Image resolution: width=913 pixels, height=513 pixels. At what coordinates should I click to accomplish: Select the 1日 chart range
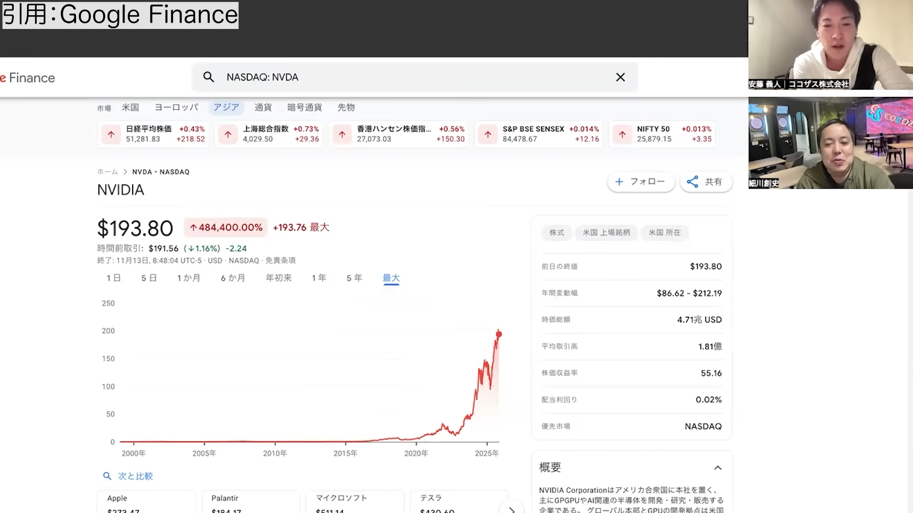point(113,278)
